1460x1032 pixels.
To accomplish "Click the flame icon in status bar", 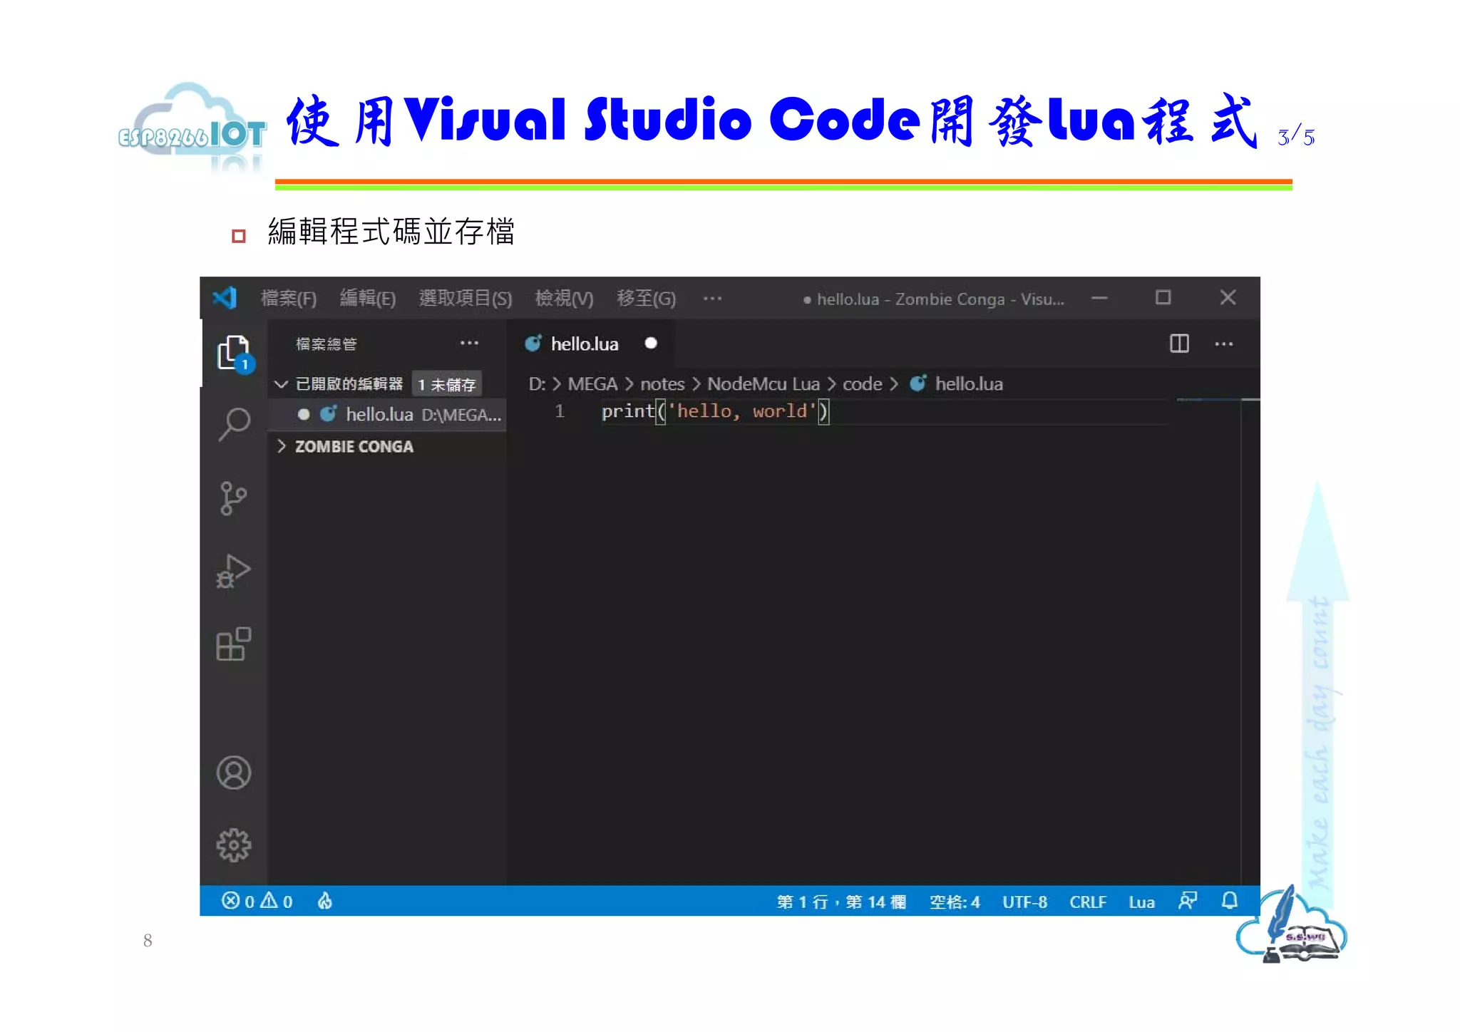I will 325,902.
